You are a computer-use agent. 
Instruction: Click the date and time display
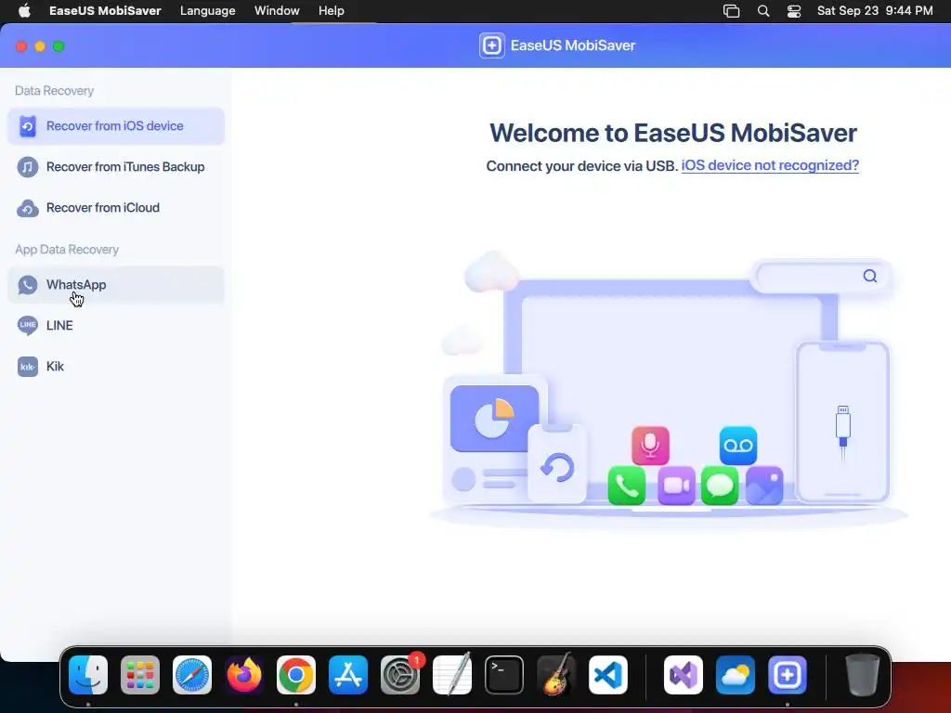pos(875,11)
